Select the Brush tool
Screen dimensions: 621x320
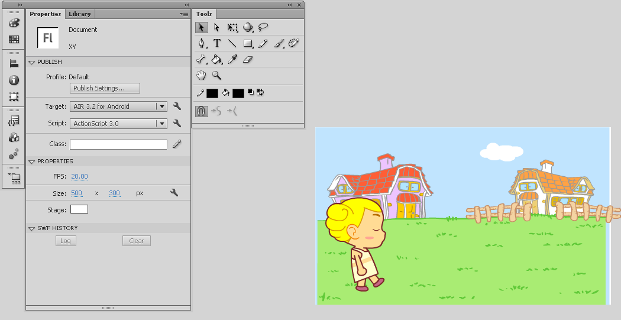(279, 43)
